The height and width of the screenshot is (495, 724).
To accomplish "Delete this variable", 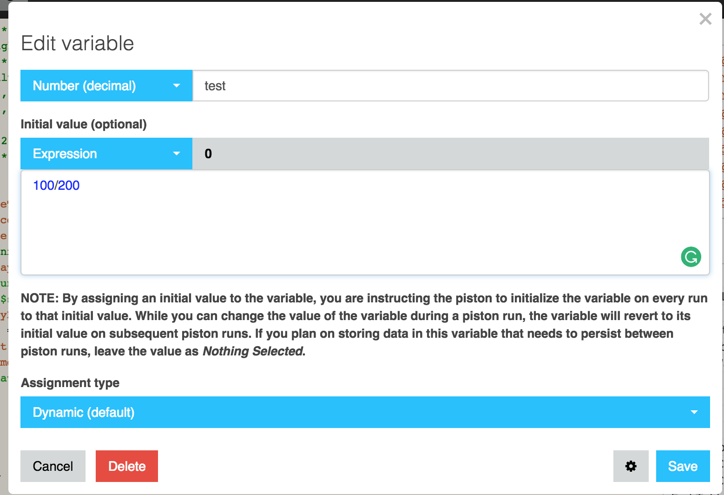I will click(x=127, y=466).
